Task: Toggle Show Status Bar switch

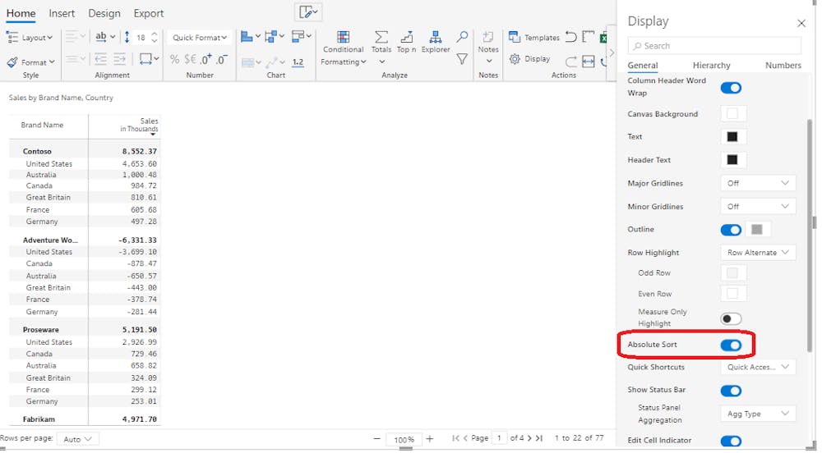Action: pos(731,391)
